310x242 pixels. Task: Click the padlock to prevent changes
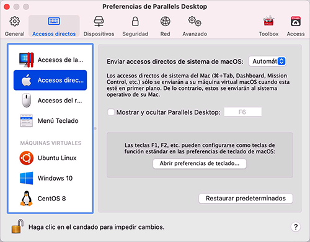tap(17, 226)
